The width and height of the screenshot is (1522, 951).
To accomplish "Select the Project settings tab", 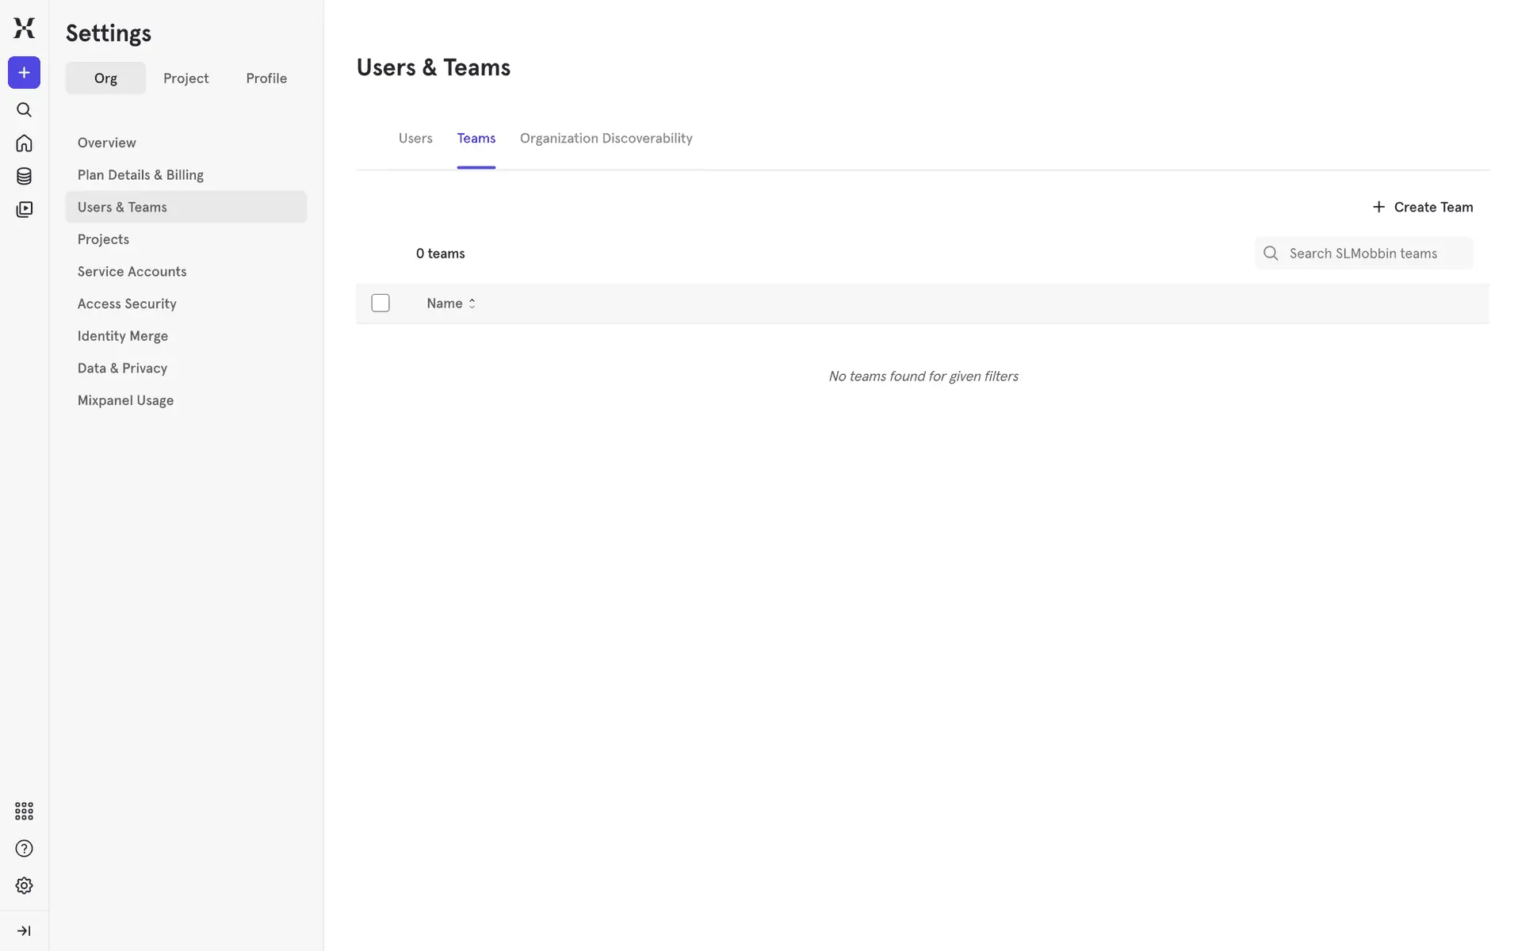I will click(x=185, y=78).
